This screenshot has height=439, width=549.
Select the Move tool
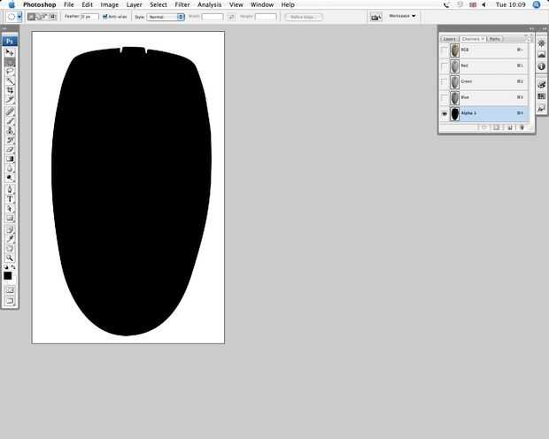(x=10, y=52)
